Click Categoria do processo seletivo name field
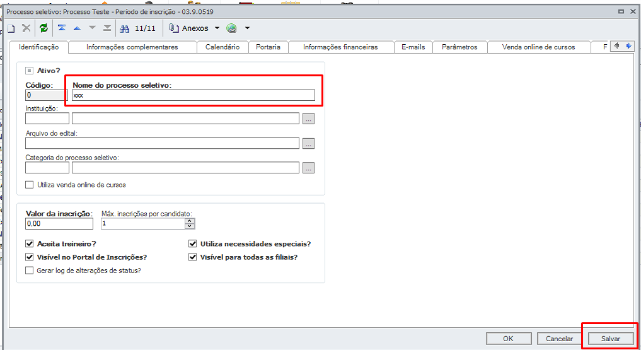Screen dimensions: 641x350 (185, 168)
